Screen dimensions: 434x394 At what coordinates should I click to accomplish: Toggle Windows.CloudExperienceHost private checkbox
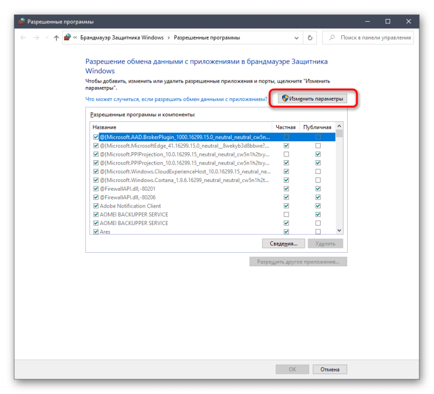click(286, 171)
